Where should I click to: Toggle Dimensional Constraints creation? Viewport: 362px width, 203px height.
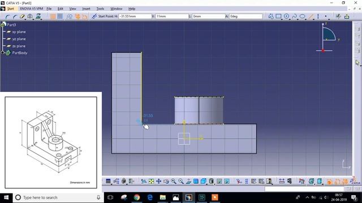(x=85, y=16)
